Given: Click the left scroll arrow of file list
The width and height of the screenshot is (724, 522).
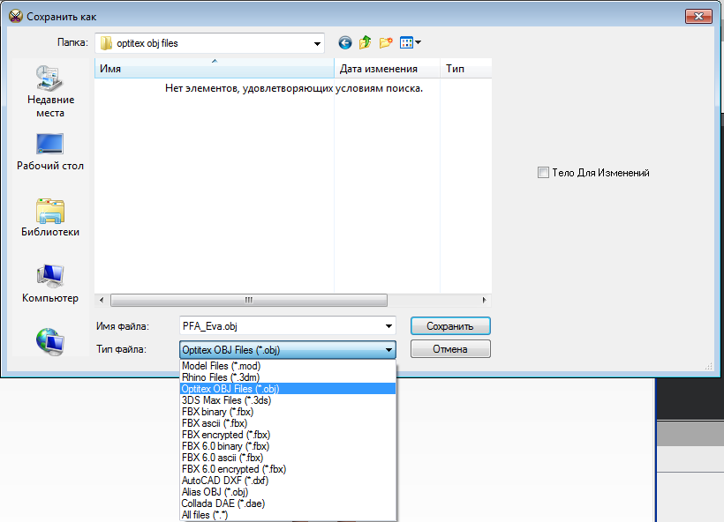Looking at the screenshot, I should point(102,300).
